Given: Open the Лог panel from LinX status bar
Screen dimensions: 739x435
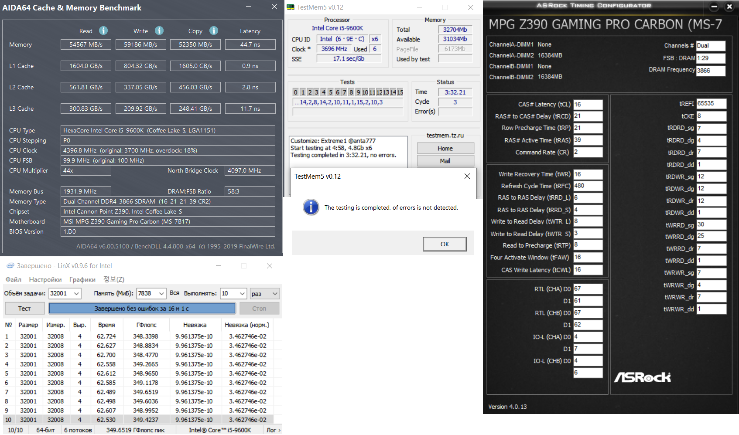Looking at the screenshot, I should (273, 430).
